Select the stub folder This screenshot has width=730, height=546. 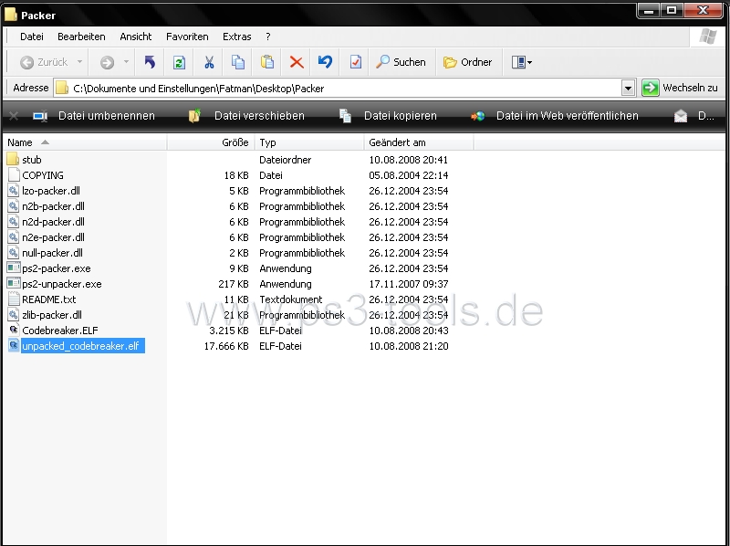click(x=32, y=160)
